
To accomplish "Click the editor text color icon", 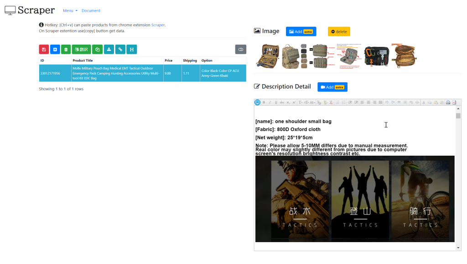I will 319,102.
